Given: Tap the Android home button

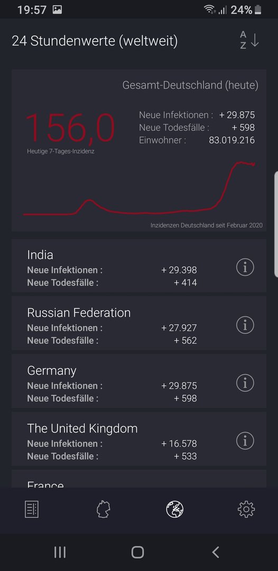Looking at the screenshot, I should coord(137,552).
